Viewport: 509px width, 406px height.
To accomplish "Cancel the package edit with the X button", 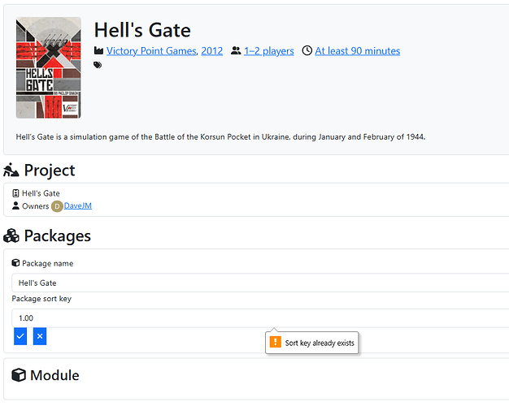I will pos(40,336).
